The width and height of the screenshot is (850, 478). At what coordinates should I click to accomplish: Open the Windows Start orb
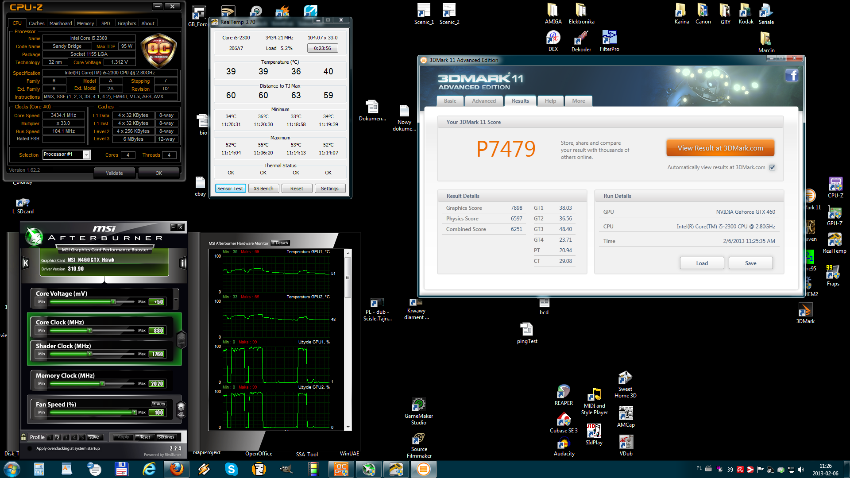(12, 469)
